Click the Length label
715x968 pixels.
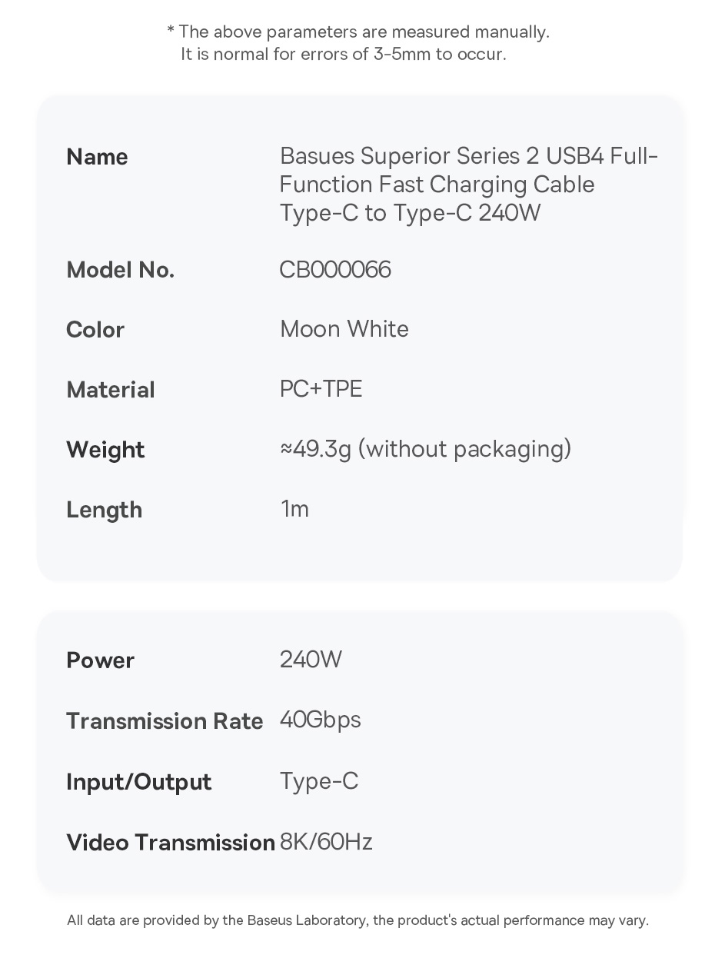tap(104, 510)
